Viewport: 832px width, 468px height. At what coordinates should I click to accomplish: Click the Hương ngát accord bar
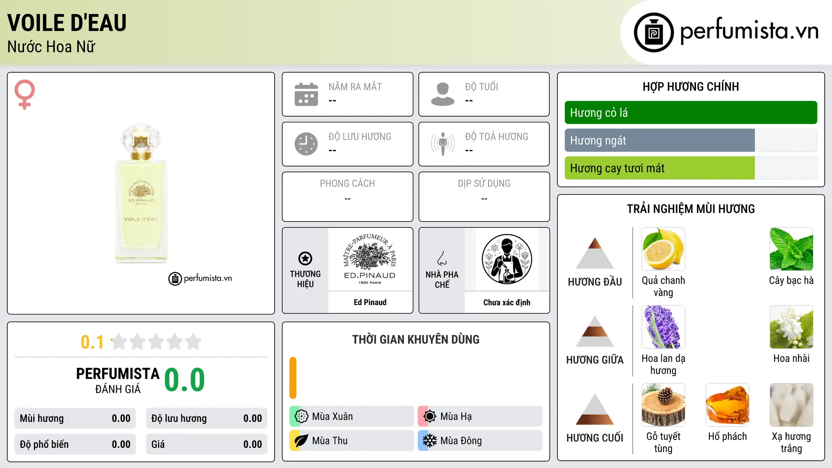(691, 140)
